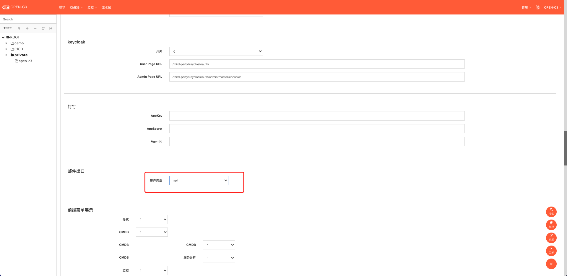This screenshot has width=567, height=276.
Task: Click the floating double-chevron down button
Action: pyautogui.click(x=551, y=264)
